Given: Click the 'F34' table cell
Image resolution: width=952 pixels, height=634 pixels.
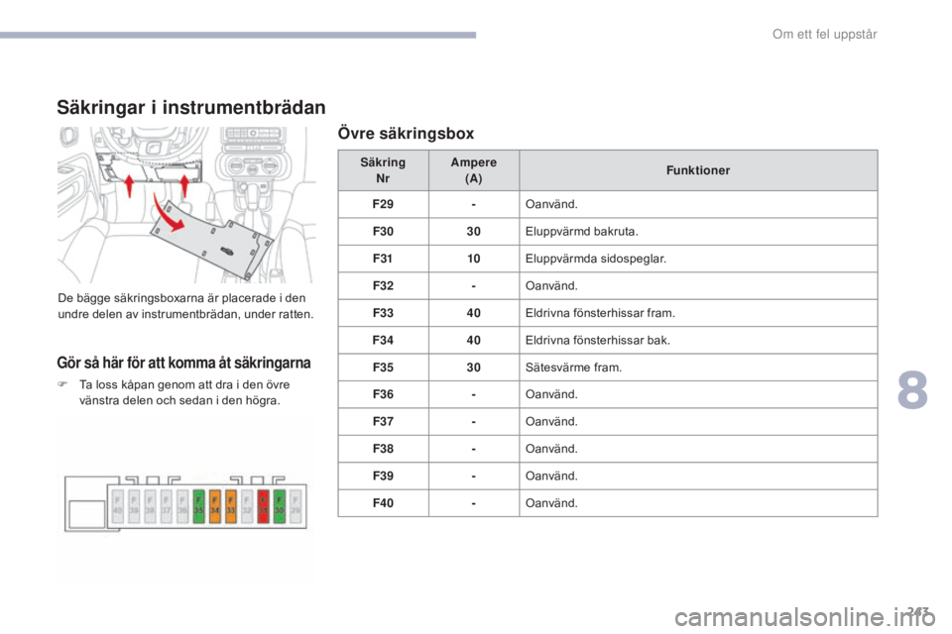Looking at the screenshot, I should click(383, 341).
